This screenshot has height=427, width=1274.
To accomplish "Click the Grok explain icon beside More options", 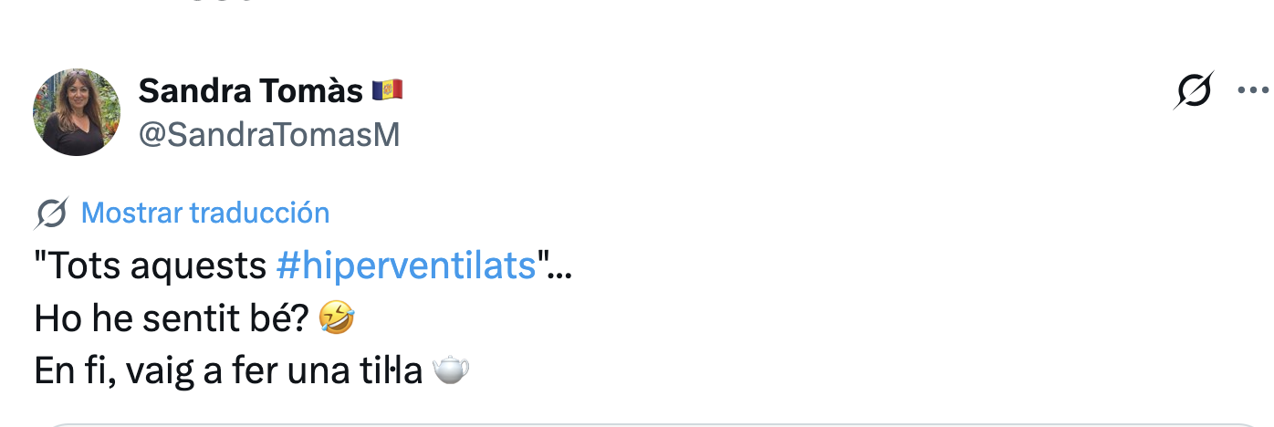I will click(x=1194, y=90).
